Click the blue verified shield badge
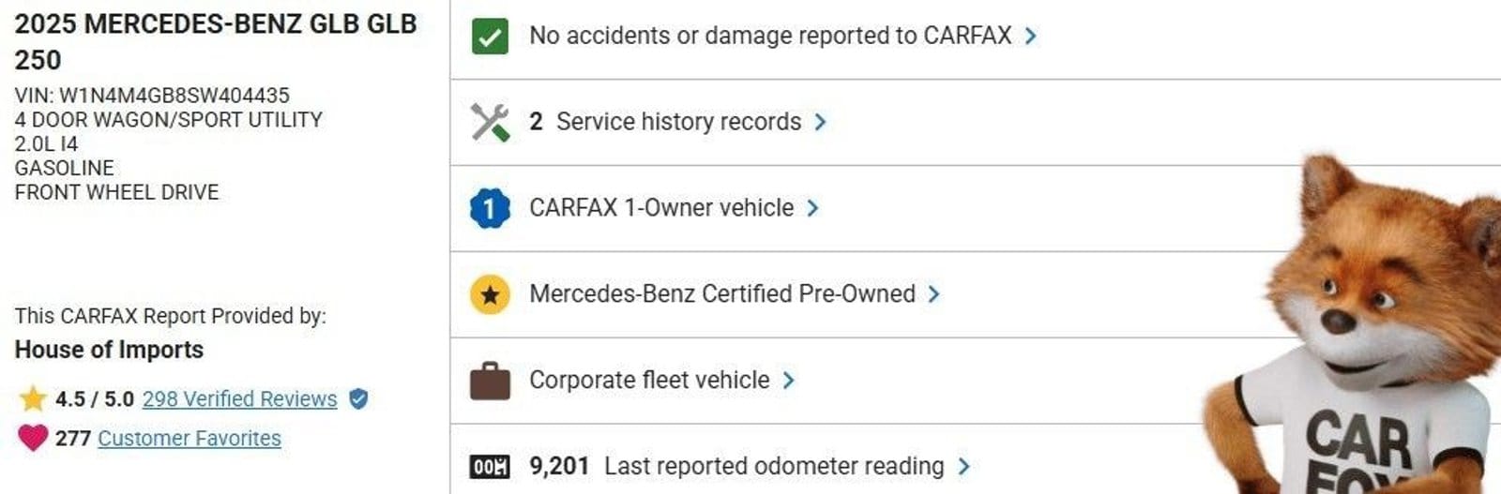This screenshot has width=1501, height=494. click(x=358, y=399)
